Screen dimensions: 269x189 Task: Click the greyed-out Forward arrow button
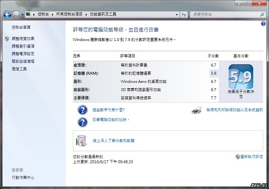pyautogui.click(x=16, y=14)
